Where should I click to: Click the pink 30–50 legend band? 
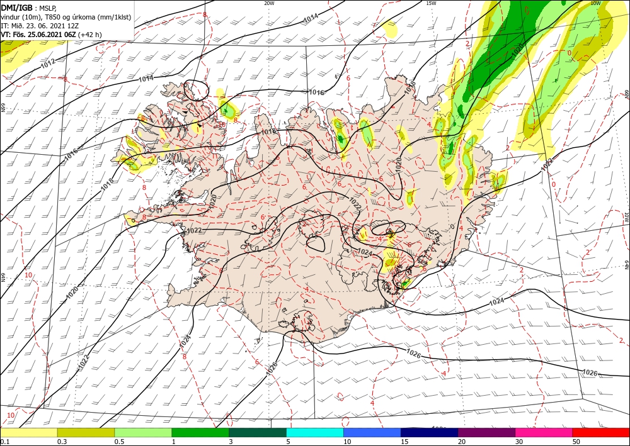click(544, 432)
